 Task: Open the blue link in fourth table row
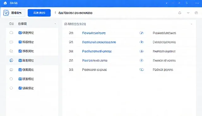95,61
